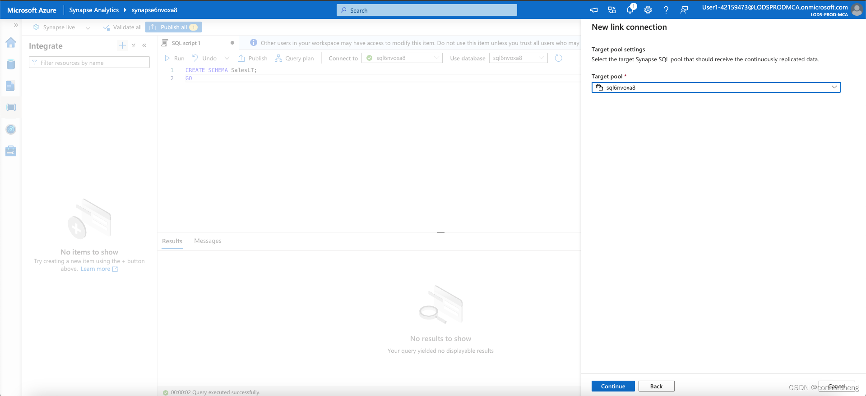This screenshot has width=866, height=396.
Task: Expand the left navigation rail
Action: click(16, 25)
